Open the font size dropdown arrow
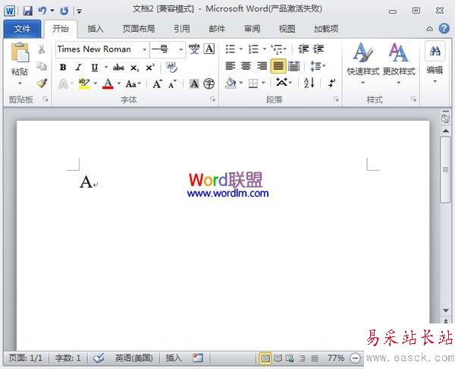Viewport: 455px width, 369px height. pyautogui.click(x=180, y=49)
